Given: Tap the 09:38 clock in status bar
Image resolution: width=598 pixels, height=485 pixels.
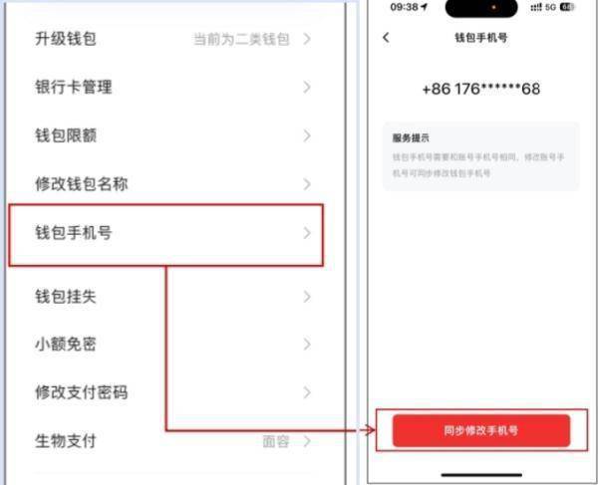Looking at the screenshot, I should point(404,7).
